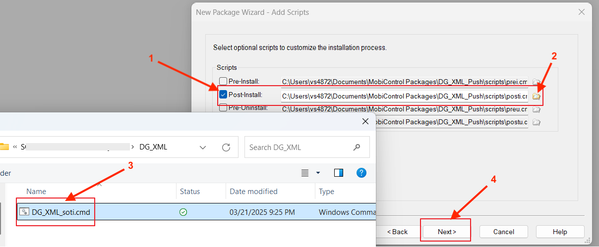Click the browse icon for postu script path
This screenshot has width=599, height=247.
(536, 122)
